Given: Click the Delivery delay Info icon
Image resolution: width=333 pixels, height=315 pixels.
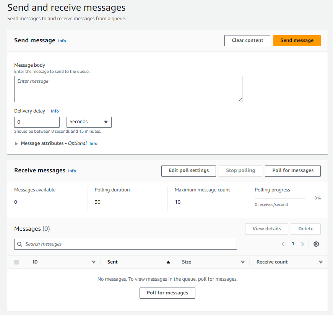Looking at the screenshot, I should tap(55, 111).
